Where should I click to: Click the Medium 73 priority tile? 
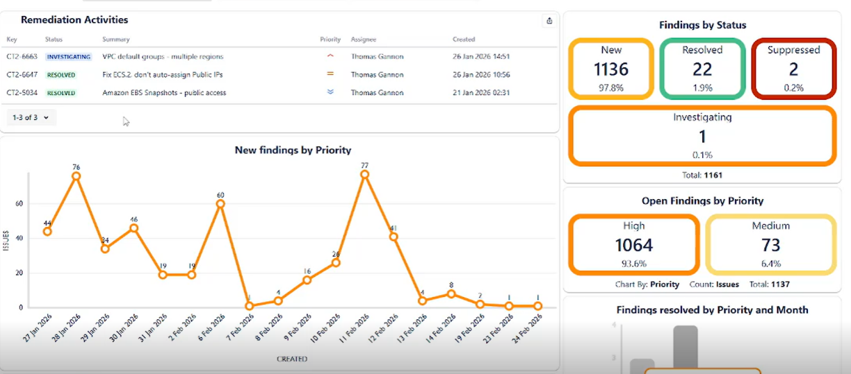pyautogui.click(x=771, y=244)
